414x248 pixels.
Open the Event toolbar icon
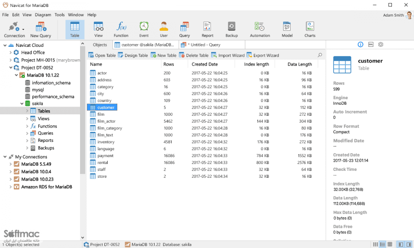click(144, 29)
